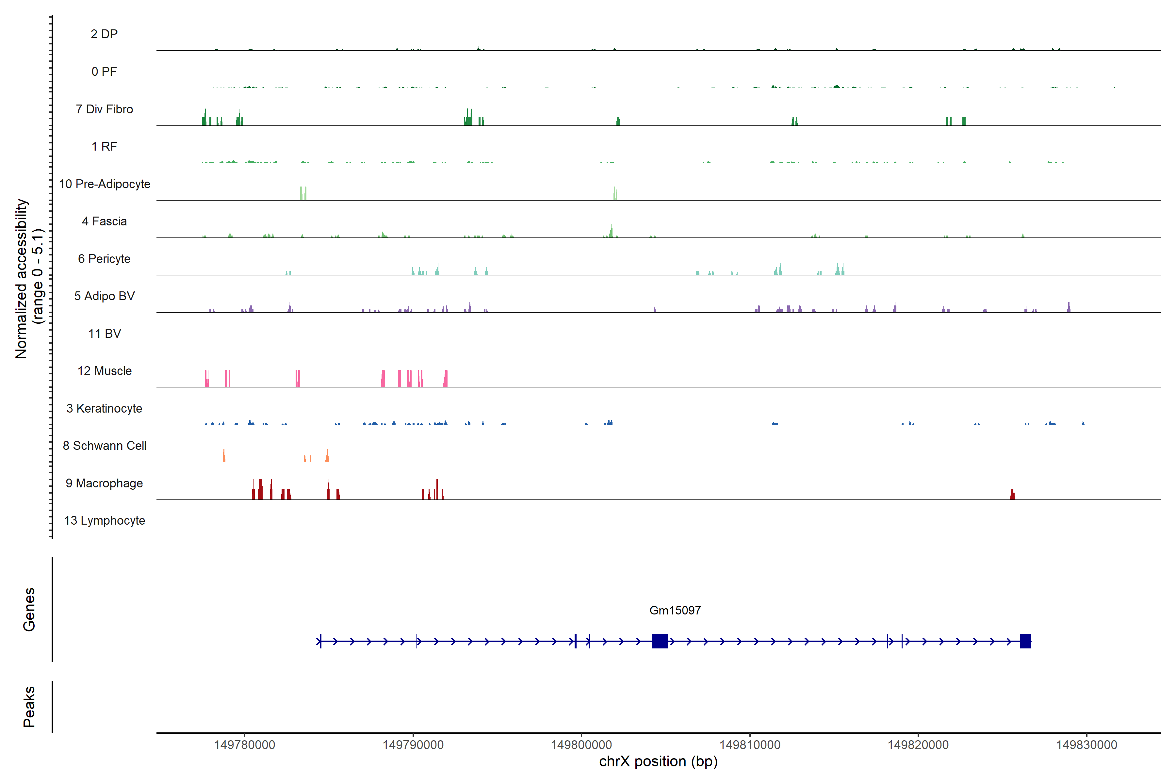This screenshot has width=1176, height=784.
Task: Click the chrX position axis title
Action: 658,761
